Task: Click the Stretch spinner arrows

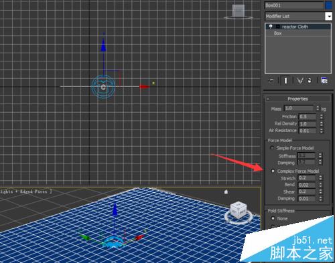Action: [x=320, y=178]
